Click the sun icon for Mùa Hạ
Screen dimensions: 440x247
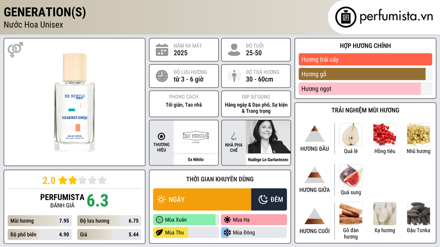tap(227, 220)
